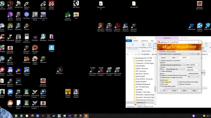Select Condemned - Criminal Origins folder in Explorer
This screenshot has width=211, height=118.
144,63
